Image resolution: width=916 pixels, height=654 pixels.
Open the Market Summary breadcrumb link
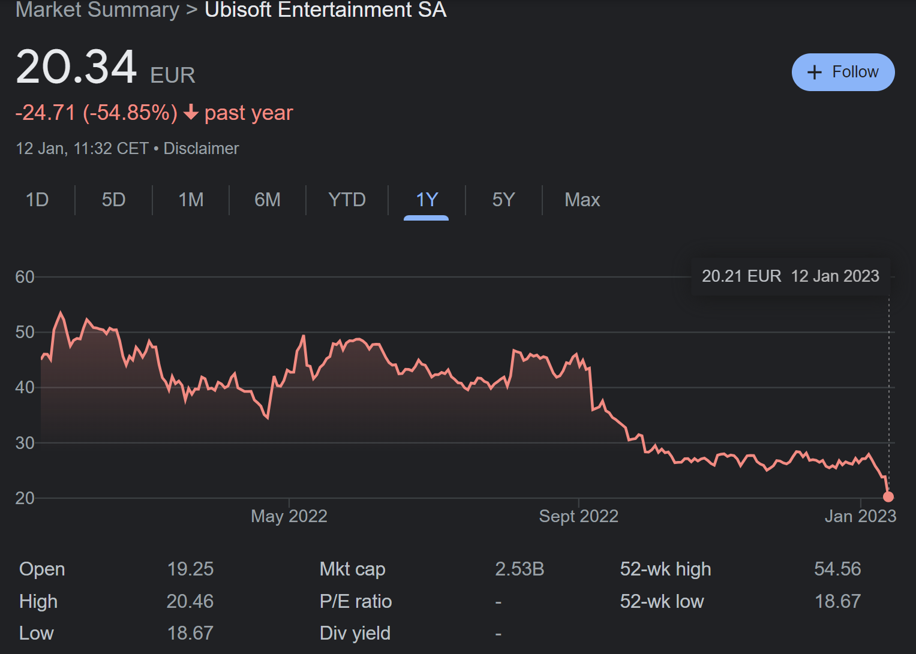click(x=97, y=10)
